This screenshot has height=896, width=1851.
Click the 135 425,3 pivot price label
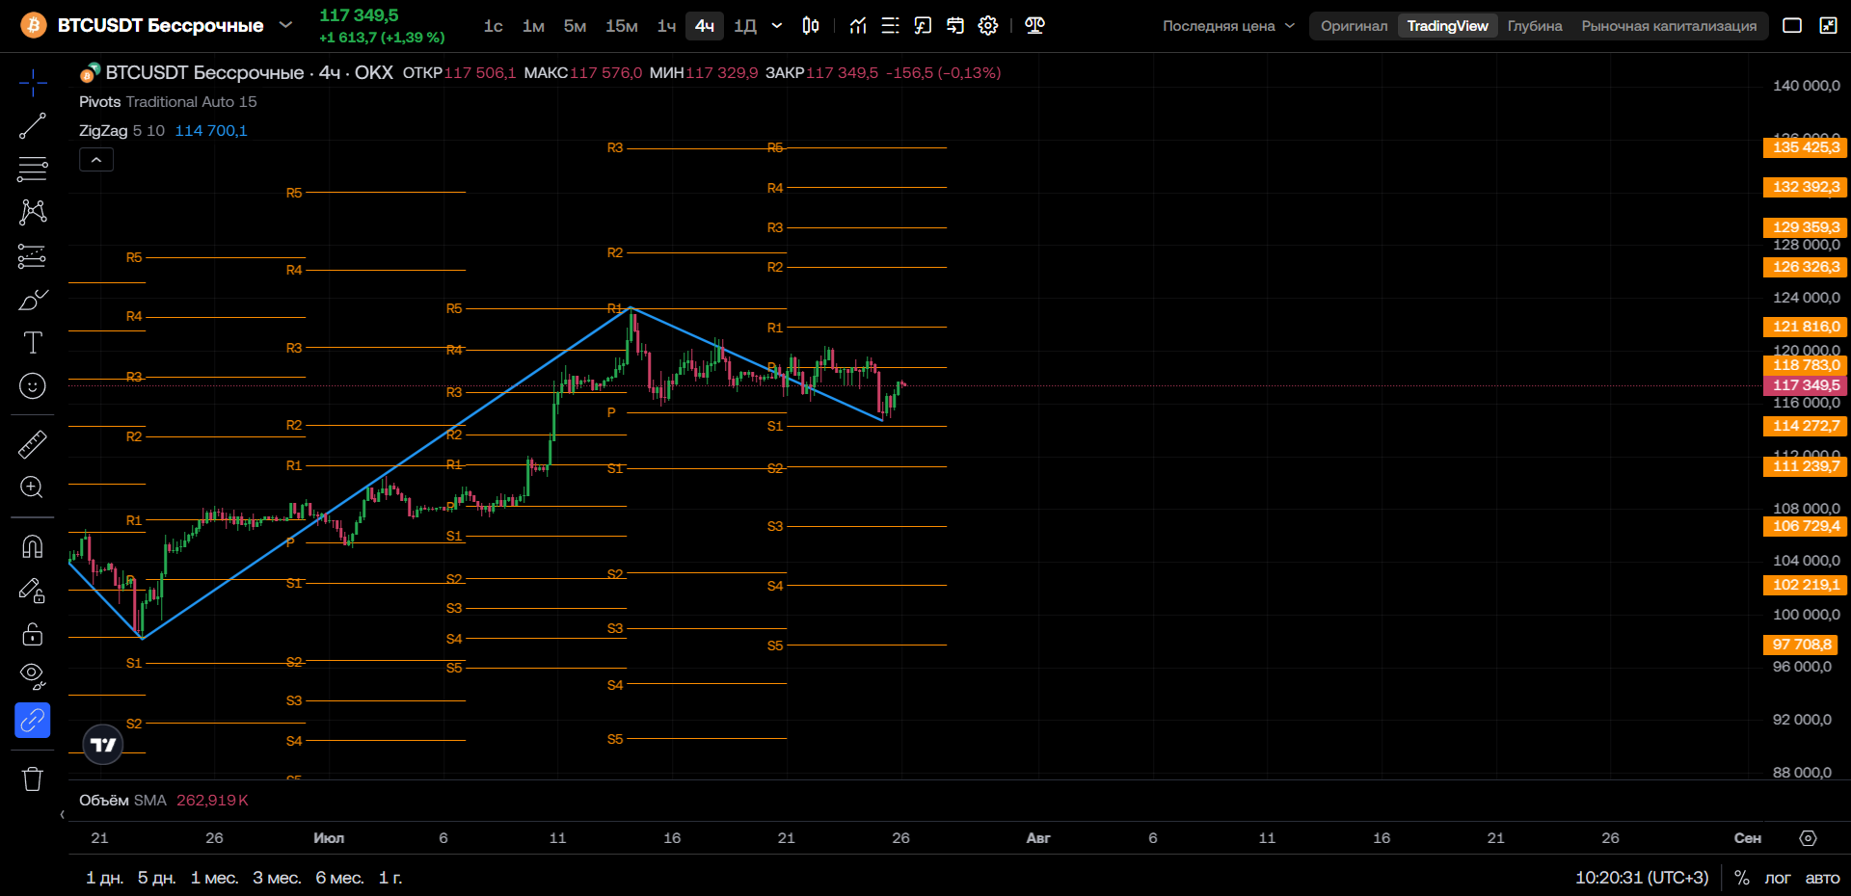1805,147
